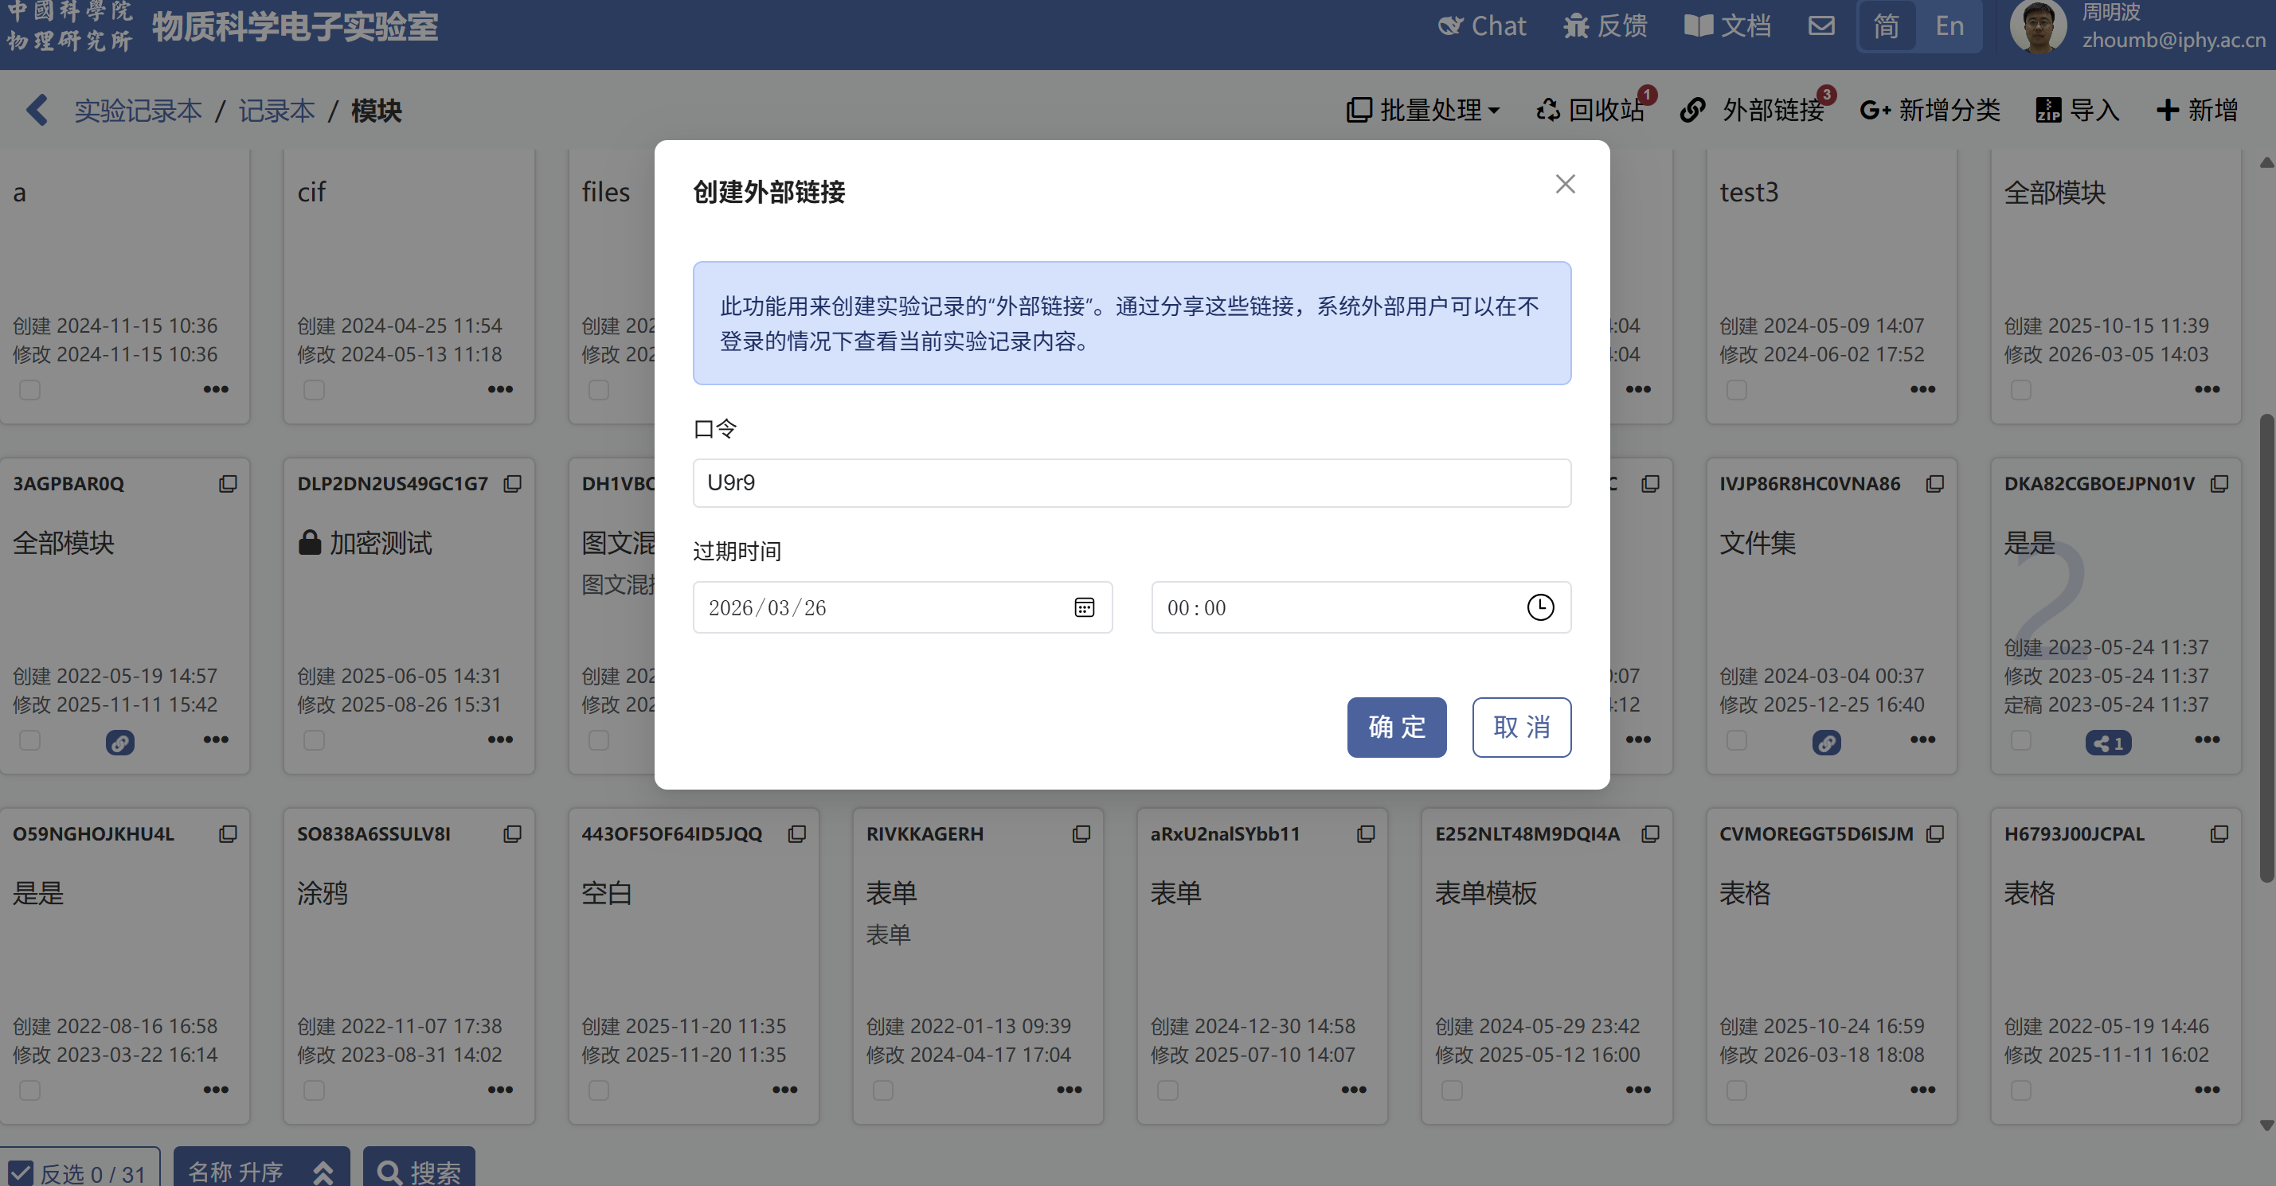Copy ID of 3AGPBAR0Q card
This screenshot has height=1186, width=2276.
[x=228, y=484]
